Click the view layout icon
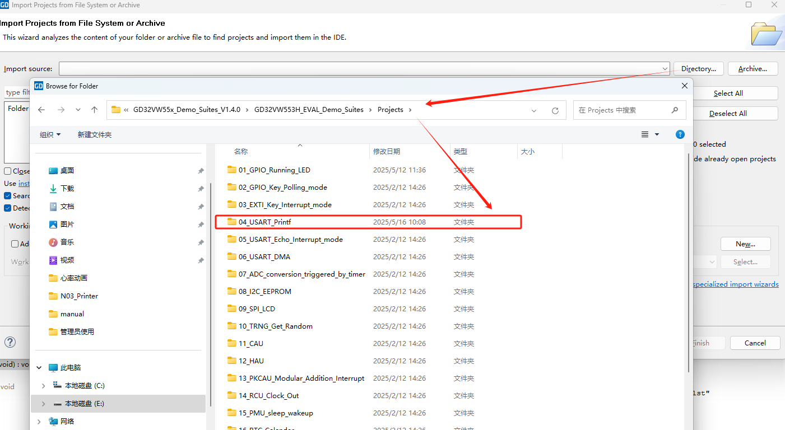The width and height of the screenshot is (785, 430). [645, 134]
